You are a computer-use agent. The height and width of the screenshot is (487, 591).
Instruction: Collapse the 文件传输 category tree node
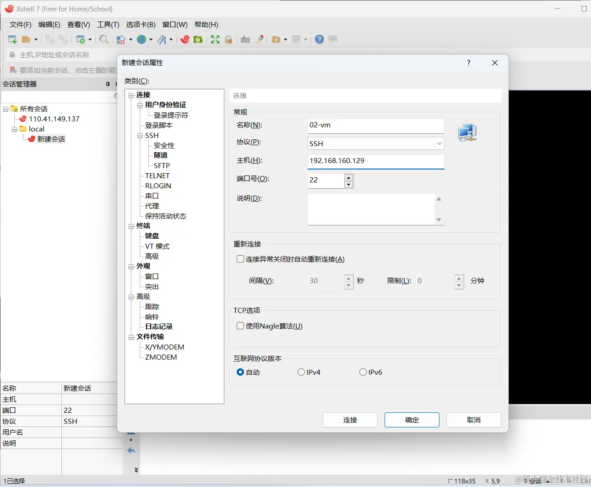131,337
